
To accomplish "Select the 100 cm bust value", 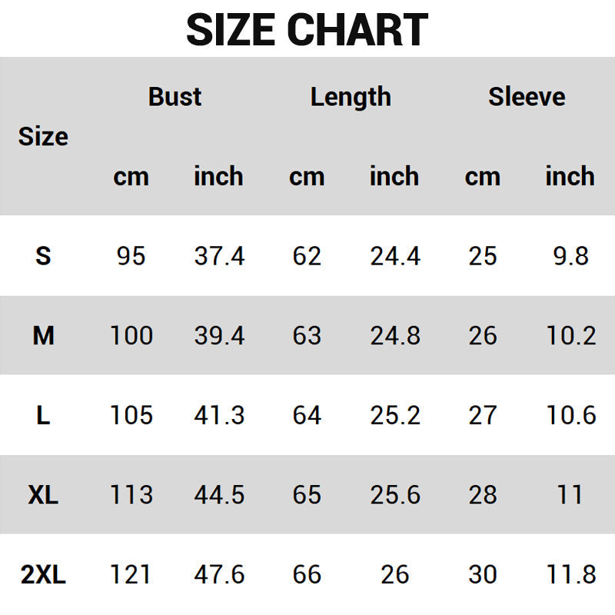I will pyautogui.click(x=131, y=335).
